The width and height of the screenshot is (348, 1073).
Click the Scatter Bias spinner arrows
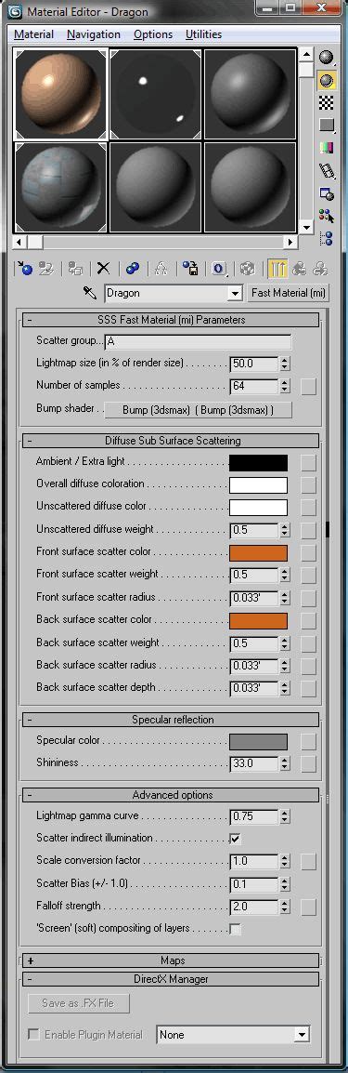(285, 884)
